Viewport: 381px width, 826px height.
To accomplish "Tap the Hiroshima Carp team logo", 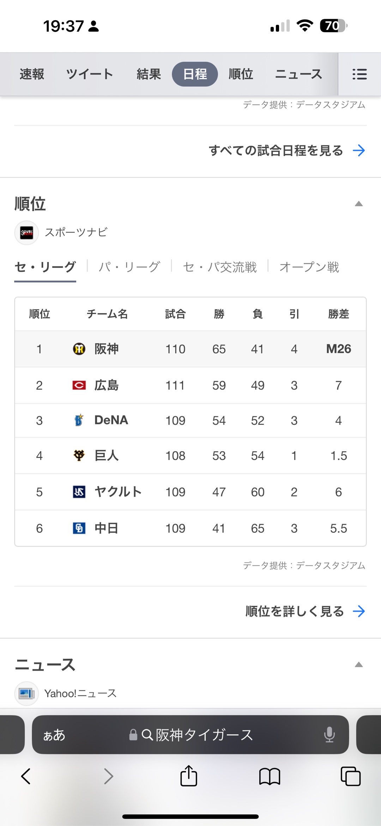I will click(x=79, y=385).
